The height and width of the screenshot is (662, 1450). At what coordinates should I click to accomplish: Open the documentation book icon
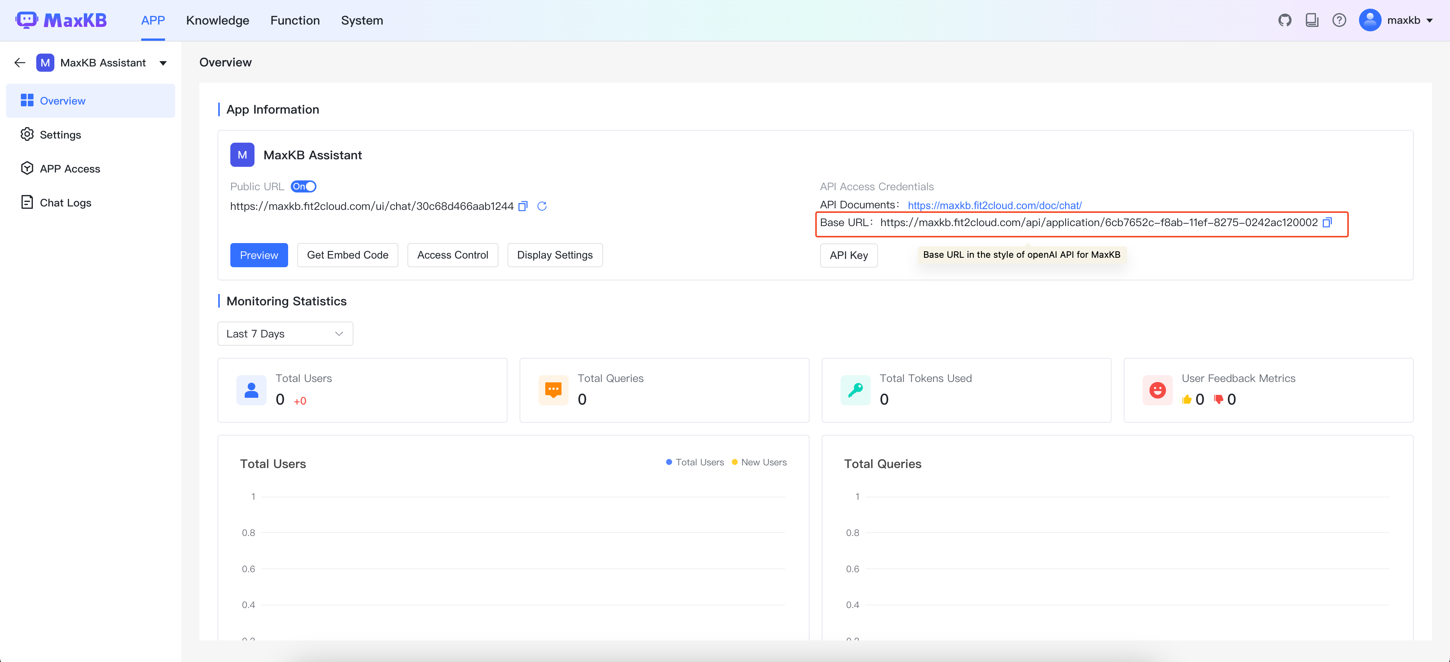[x=1312, y=20]
